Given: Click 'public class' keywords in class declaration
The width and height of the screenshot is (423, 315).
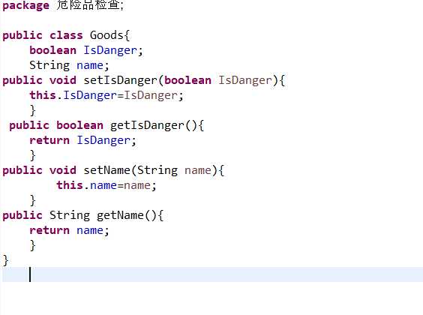Looking at the screenshot, I should click(x=43, y=35).
